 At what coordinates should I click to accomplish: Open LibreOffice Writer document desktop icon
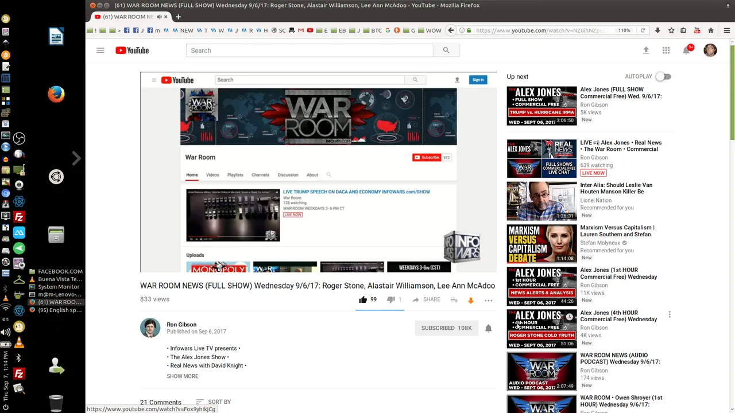[x=56, y=37]
